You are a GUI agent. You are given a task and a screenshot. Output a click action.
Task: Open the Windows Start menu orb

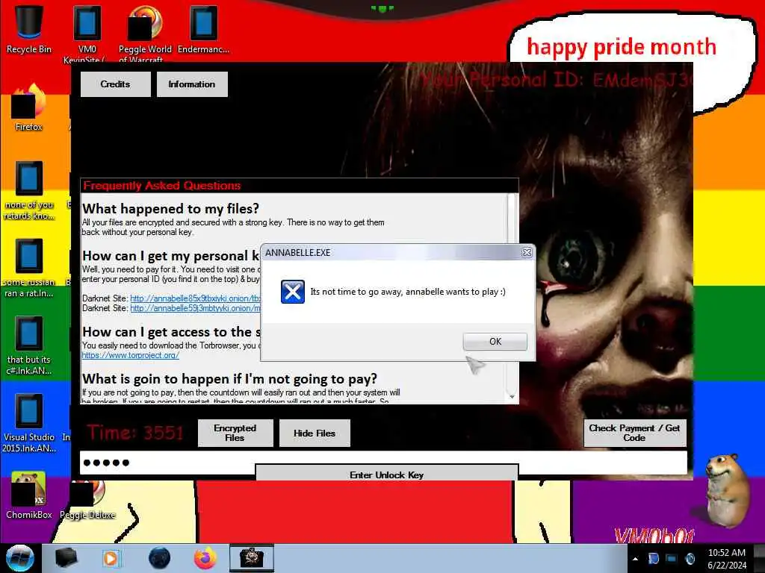click(20, 558)
